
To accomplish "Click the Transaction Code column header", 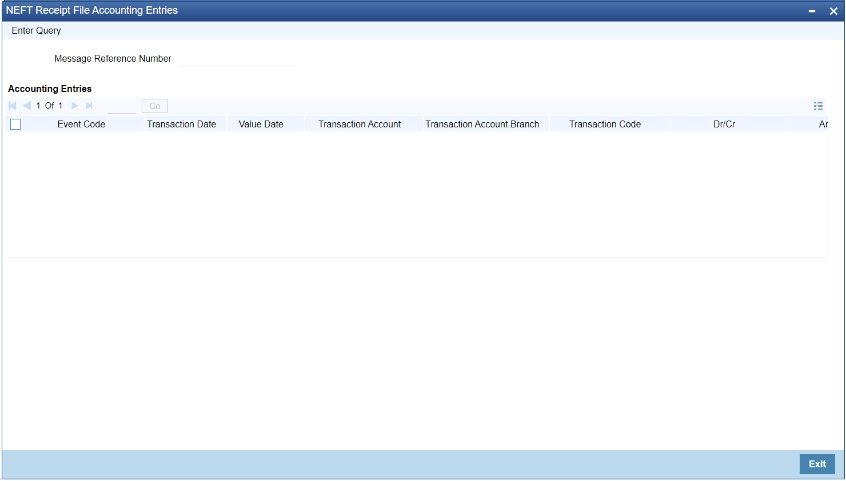I will [x=605, y=124].
